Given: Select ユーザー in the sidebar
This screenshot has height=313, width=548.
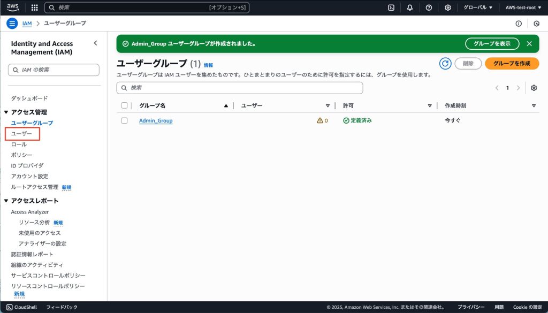Looking at the screenshot, I should coord(21,134).
